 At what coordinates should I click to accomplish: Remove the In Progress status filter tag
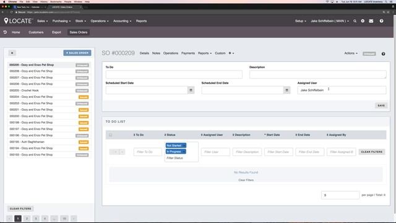point(184,151)
